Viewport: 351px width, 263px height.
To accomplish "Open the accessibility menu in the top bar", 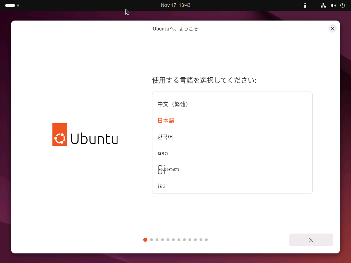I will coord(305,5).
